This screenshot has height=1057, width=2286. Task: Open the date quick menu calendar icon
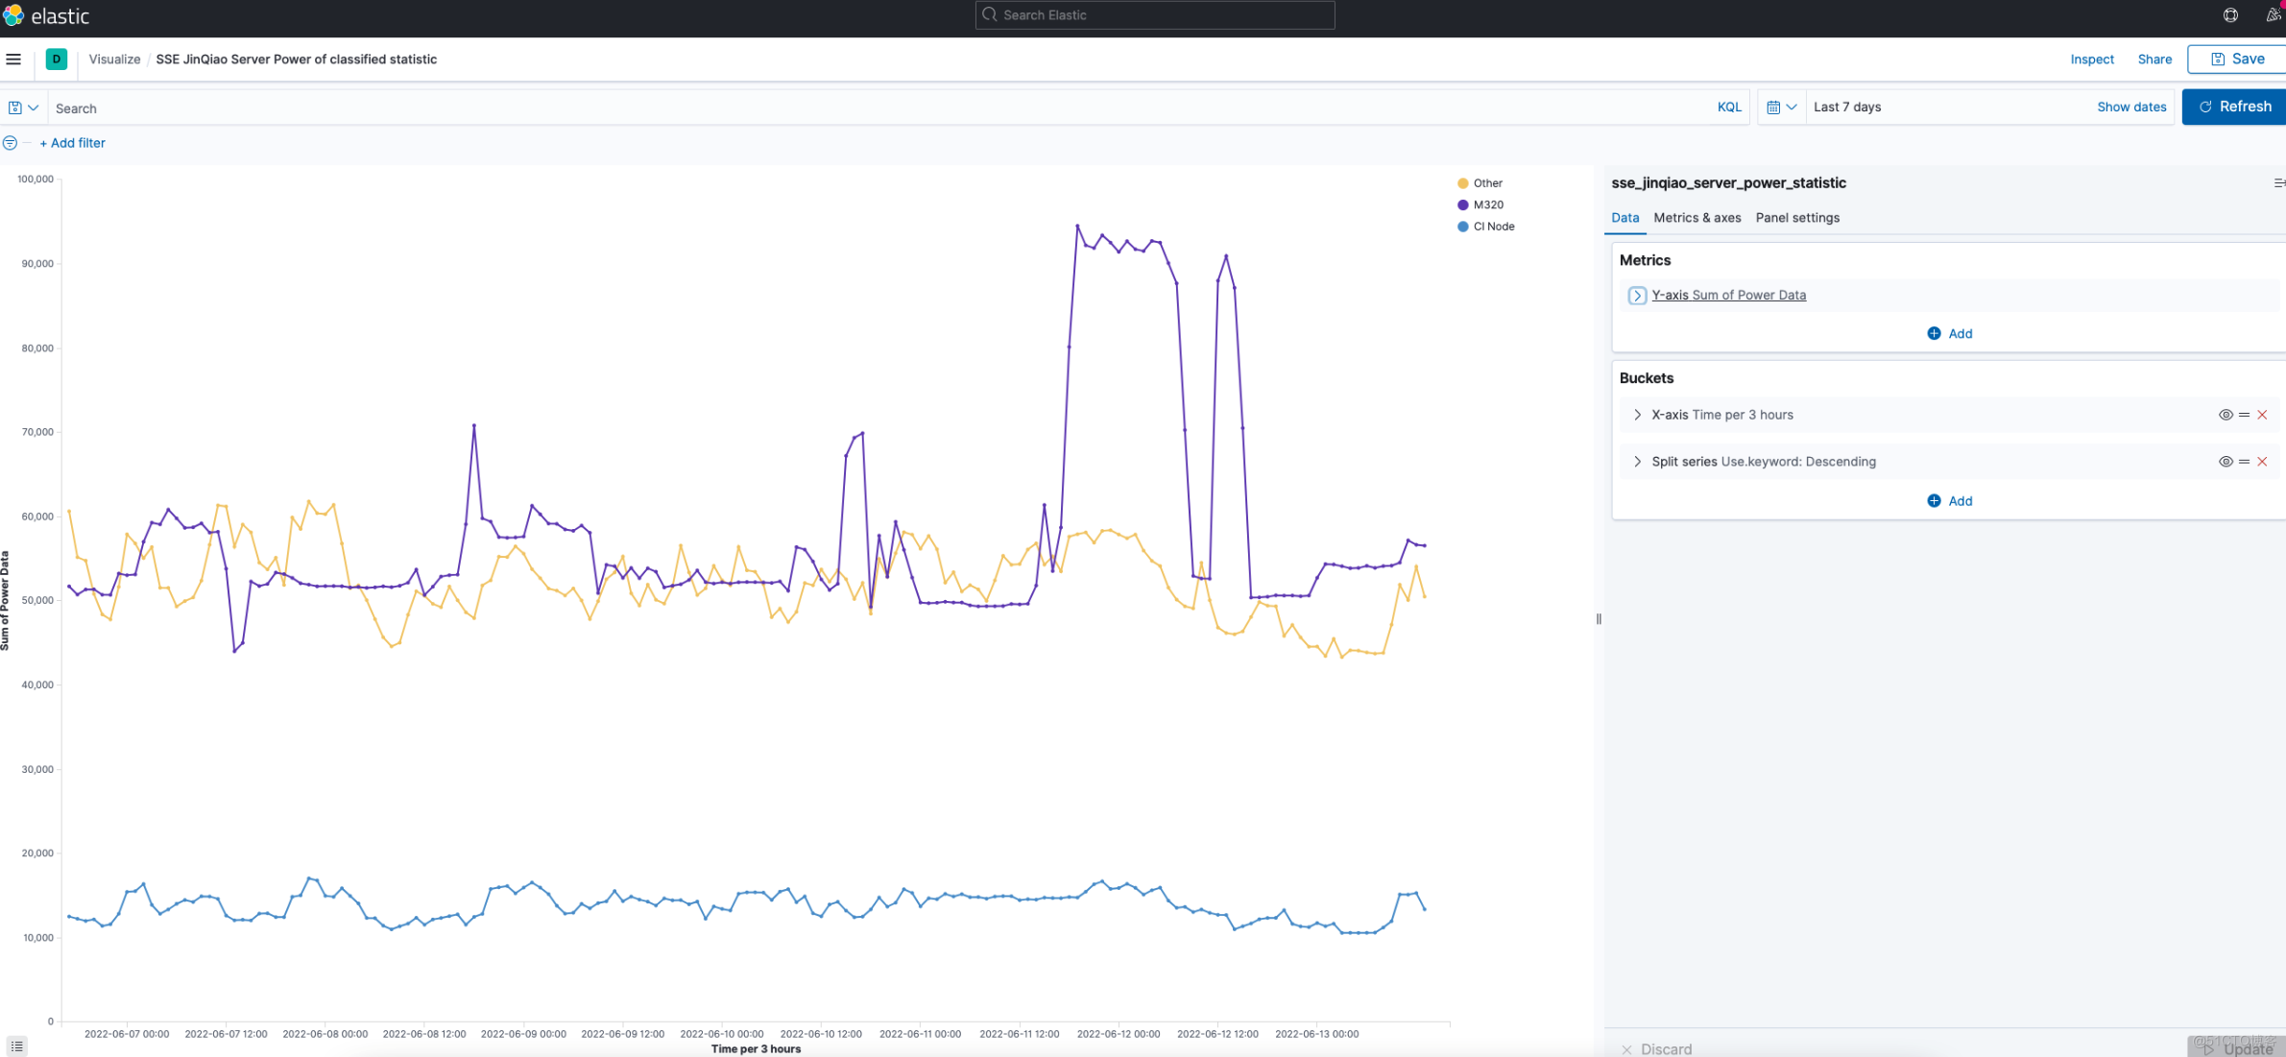(1781, 108)
